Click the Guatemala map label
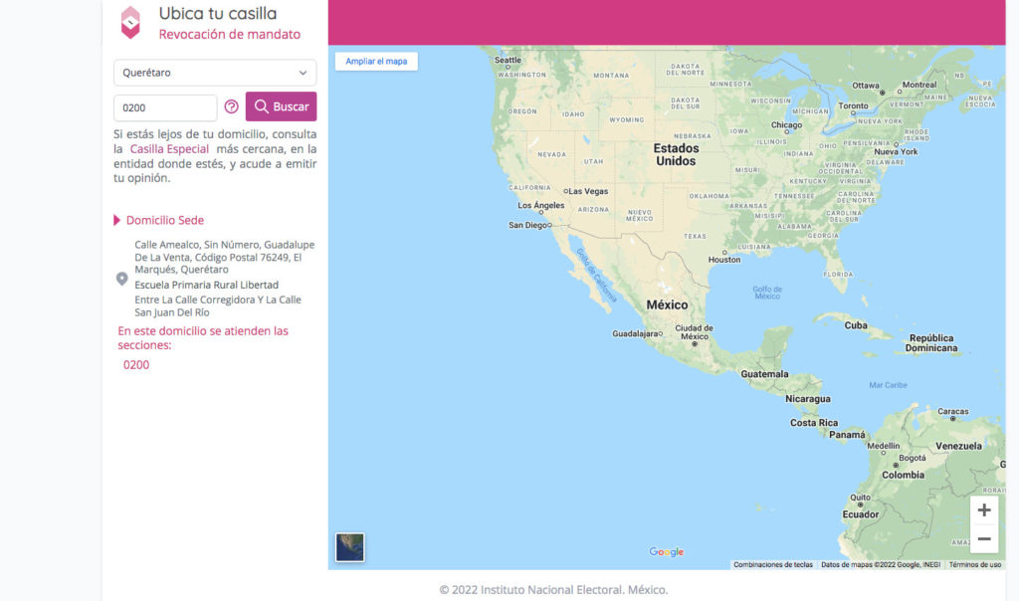This screenshot has width=1019, height=601. (764, 373)
